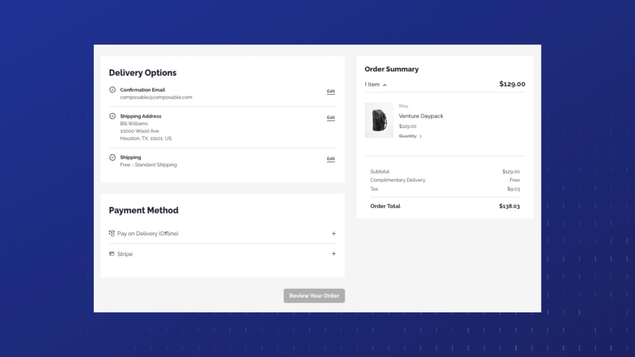
Task: Select the Pay on Delivery (Offline) label
Action: click(x=148, y=233)
